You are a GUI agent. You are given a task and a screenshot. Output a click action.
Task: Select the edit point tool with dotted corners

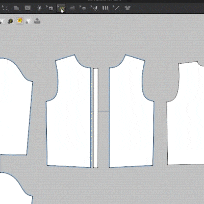pos(5,8)
